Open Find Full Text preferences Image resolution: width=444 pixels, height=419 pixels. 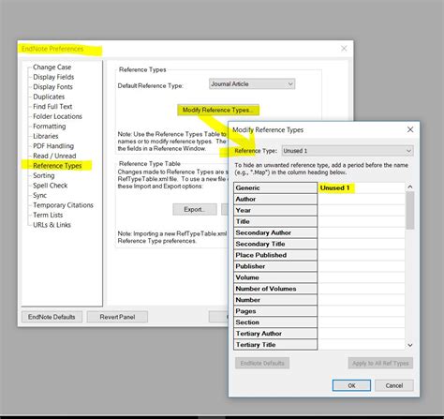coord(52,107)
